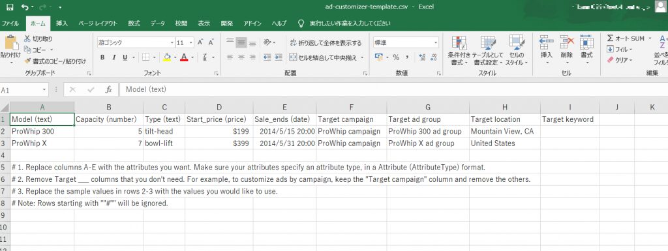The image size is (668, 251).
Task: Open clipboard クリップボード dialog launcher
Action: 89,74
